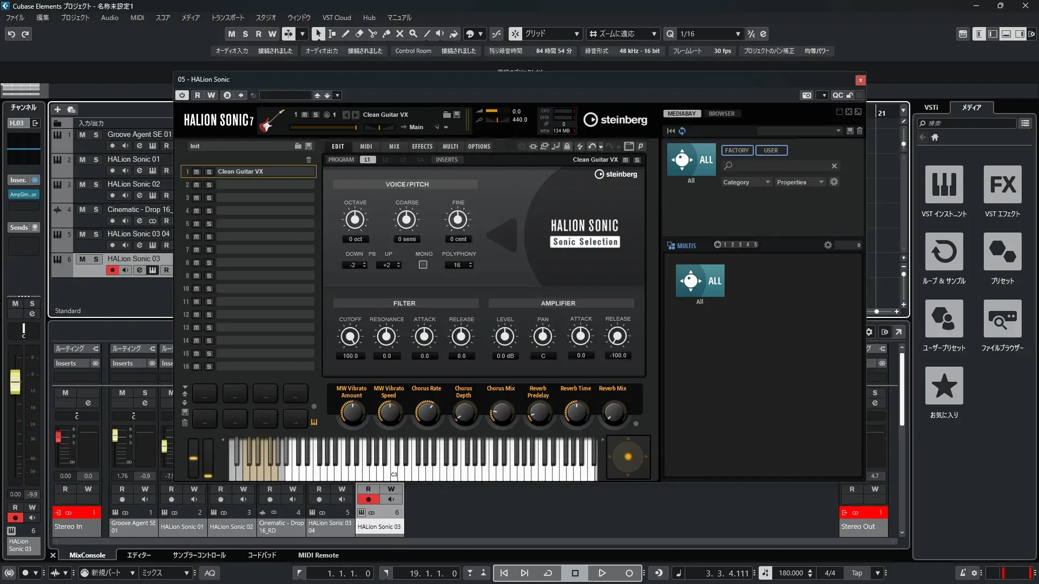Switch to the EFFECTS tab in HALion
The height and width of the screenshot is (584, 1039).
[x=422, y=147]
